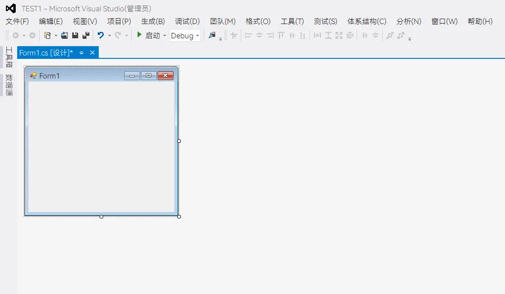Click the Find in Files icon
Viewport: 505px width, 294px height.
[x=212, y=35]
